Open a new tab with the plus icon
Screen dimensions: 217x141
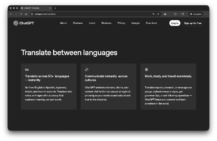point(55,8)
